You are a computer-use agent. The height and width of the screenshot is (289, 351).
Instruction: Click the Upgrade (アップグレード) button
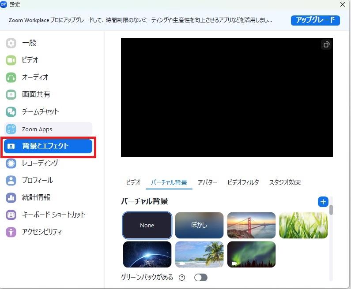[315, 20]
